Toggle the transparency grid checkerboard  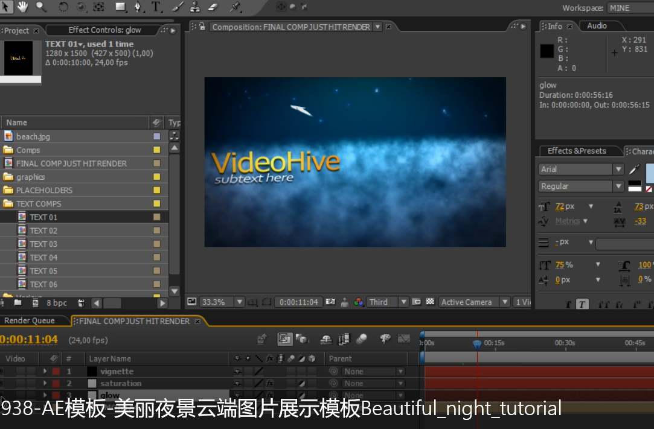(x=430, y=302)
